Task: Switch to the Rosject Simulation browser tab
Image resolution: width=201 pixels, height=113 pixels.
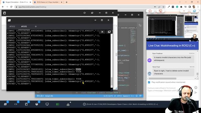Action: pos(17,2)
